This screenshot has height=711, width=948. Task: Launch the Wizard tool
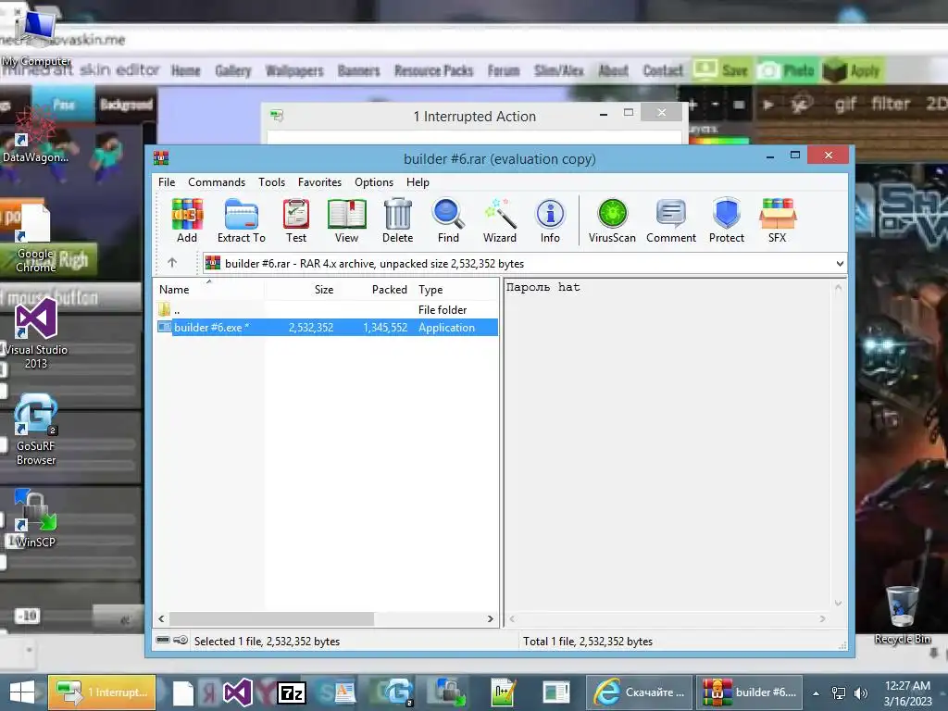[500, 220]
